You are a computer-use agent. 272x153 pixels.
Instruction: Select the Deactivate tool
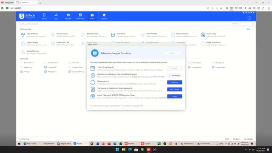(x=74, y=62)
